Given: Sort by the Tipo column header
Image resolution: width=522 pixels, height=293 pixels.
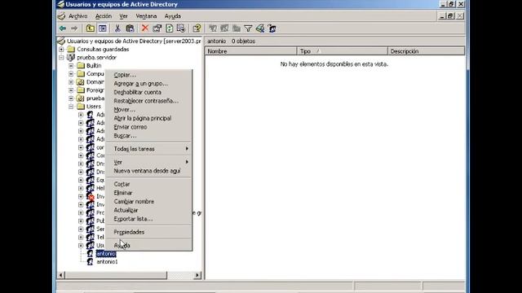Looking at the screenshot, I should click(x=343, y=51).
